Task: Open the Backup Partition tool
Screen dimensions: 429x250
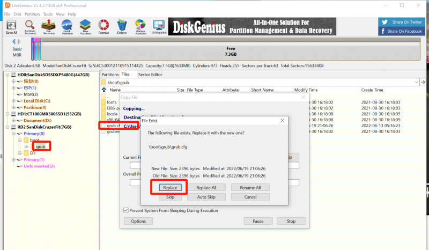Action: tap(140, 27)
